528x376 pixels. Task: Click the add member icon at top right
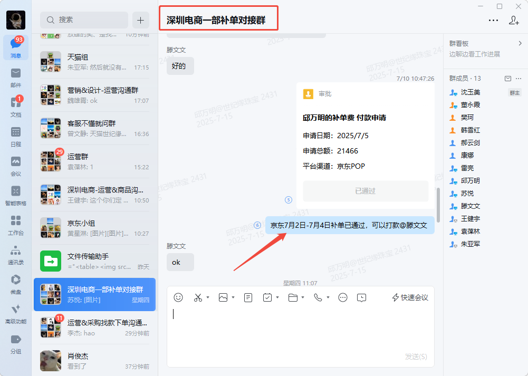(x=514, y=20)
